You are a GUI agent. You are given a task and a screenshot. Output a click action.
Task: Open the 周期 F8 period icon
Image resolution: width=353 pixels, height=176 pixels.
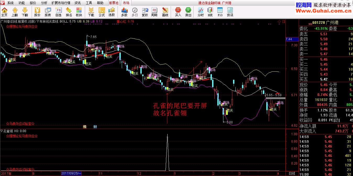point(155,12)
